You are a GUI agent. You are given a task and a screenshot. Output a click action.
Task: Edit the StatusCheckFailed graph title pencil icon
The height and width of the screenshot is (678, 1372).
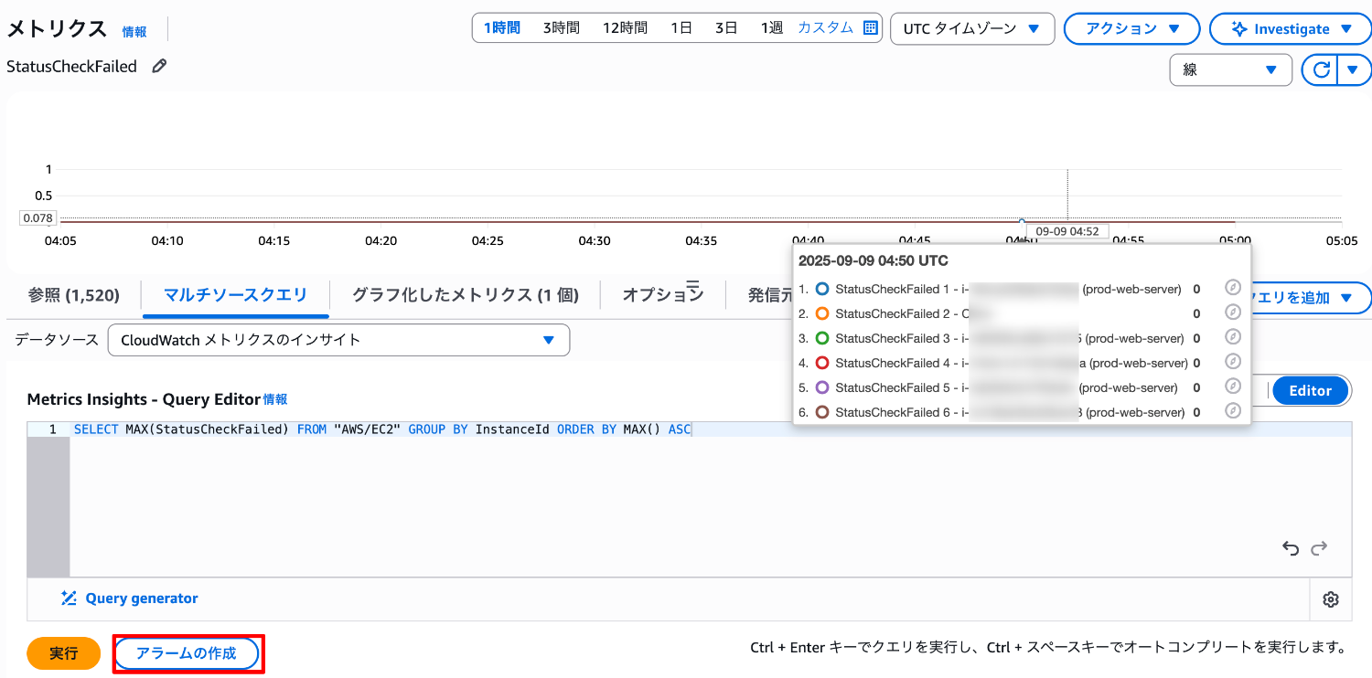(159, 66)
